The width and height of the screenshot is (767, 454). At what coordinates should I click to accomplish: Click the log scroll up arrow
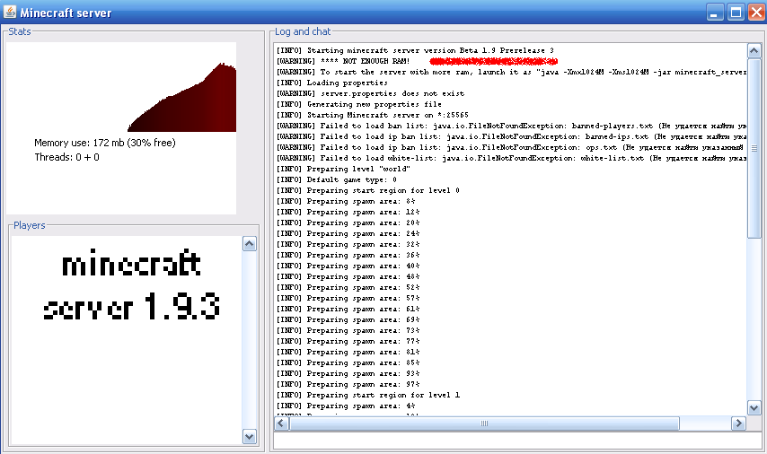[754, 51]
